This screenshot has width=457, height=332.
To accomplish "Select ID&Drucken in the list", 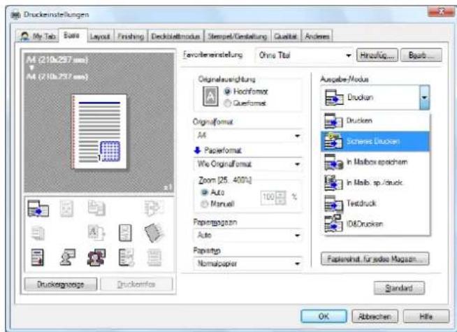I will point(375,224).
